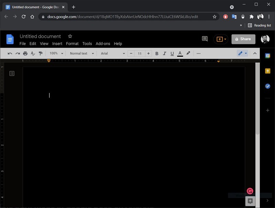Select the highlight color marker tool
This screenshot has height=208, width=275.
coord(188,53)
